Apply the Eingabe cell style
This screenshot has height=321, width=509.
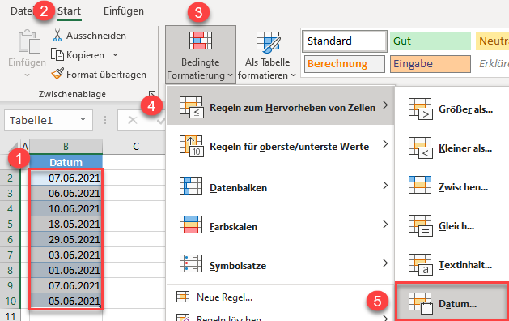431,64
